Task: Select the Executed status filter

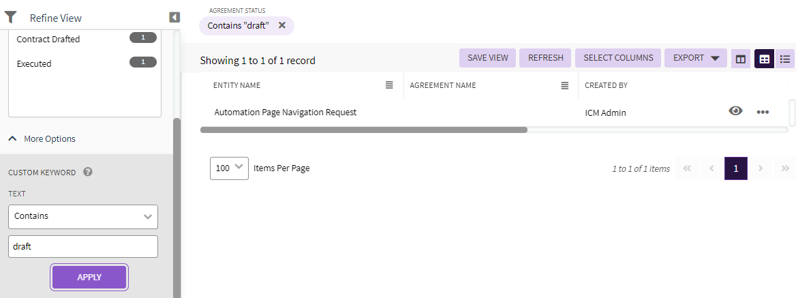Action: click(x=34, y=63)
